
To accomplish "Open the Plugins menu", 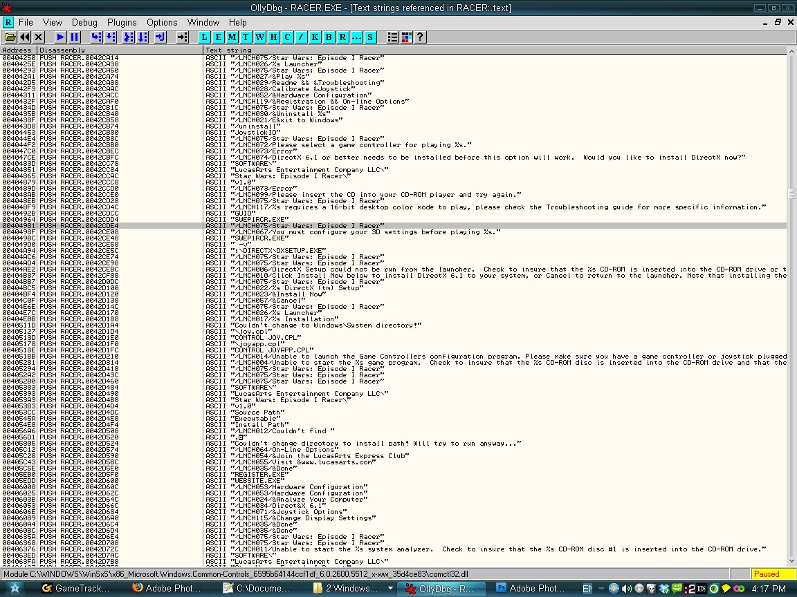I will (122, 22).
